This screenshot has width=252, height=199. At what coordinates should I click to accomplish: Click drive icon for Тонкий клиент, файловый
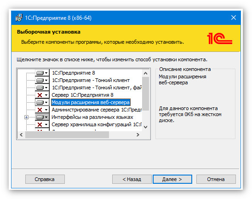[x=40, y=88]
